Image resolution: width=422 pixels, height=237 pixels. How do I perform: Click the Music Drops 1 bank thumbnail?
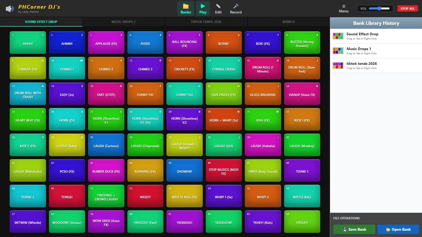click(338, 51)
